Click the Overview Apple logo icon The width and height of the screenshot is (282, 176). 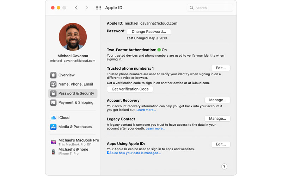pyautogui.click(x=53, y=75)
